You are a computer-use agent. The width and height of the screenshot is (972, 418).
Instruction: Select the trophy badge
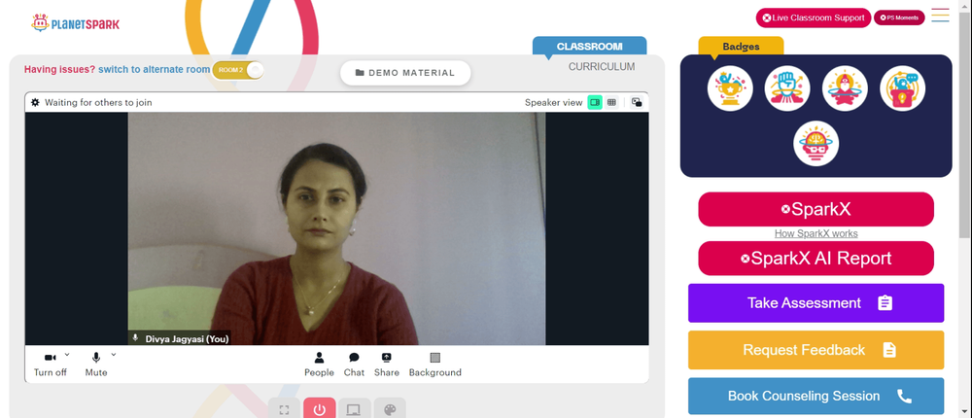coord(730,88)
